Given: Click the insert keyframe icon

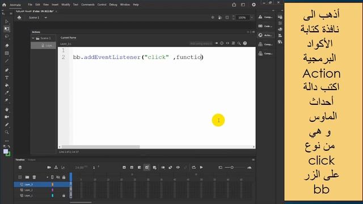Looking at the screenshot, I should pyautogui.click(x=124, y=167).
